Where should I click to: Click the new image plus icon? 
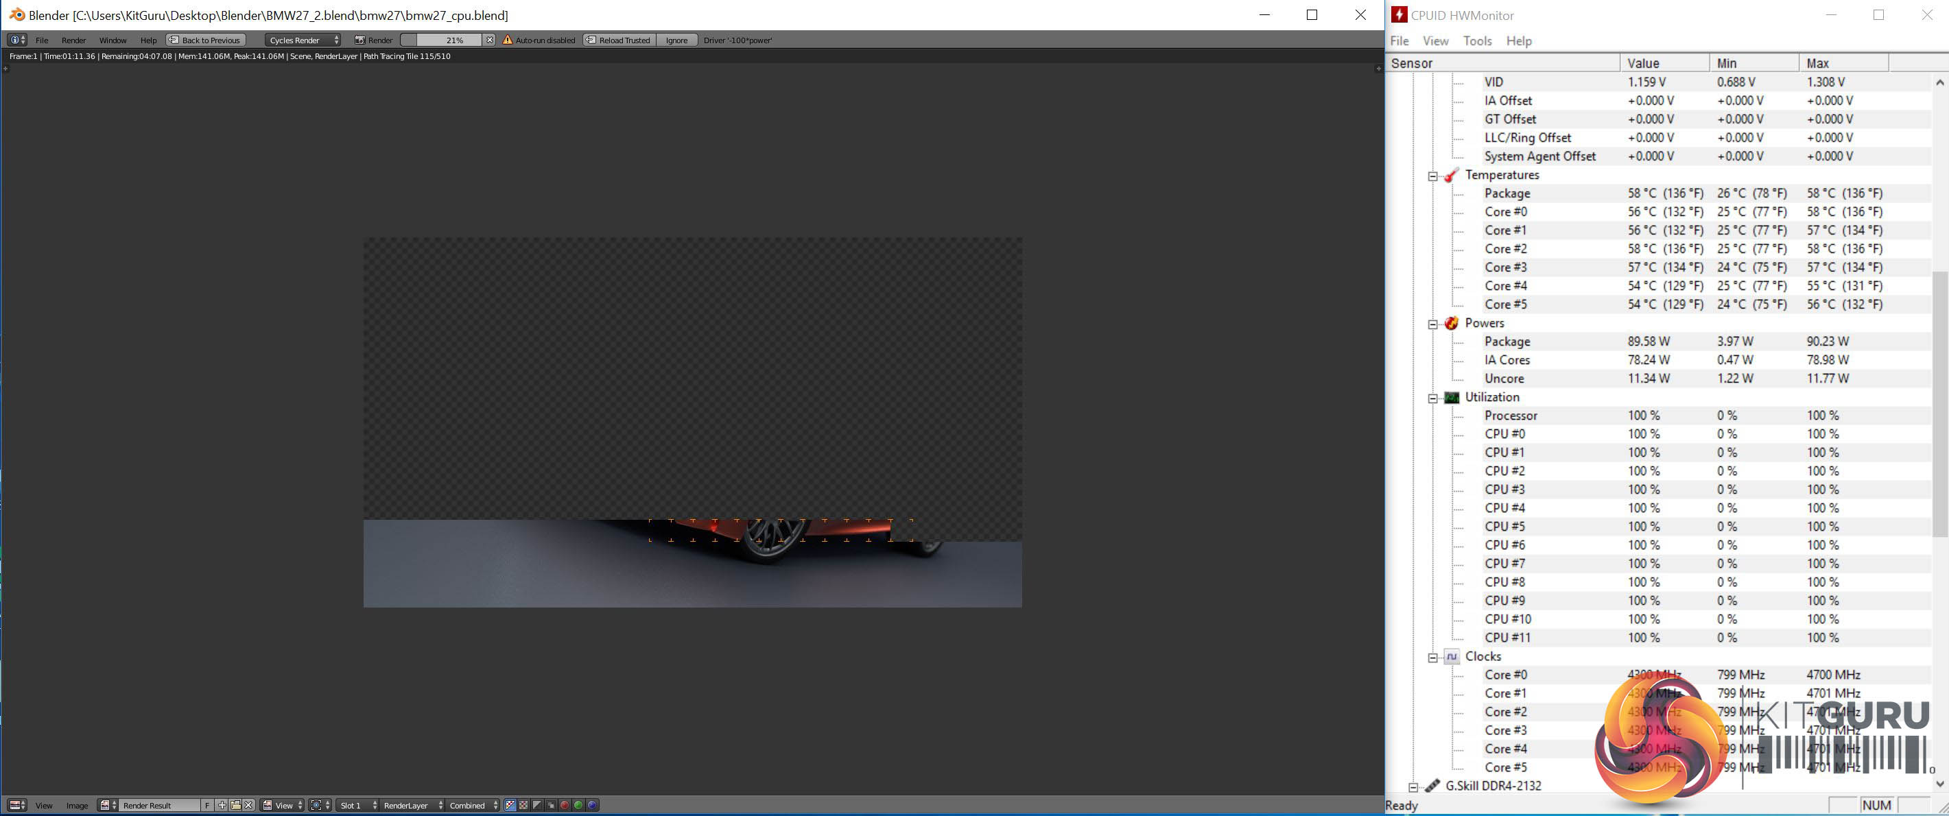click(x=222, y=804)
